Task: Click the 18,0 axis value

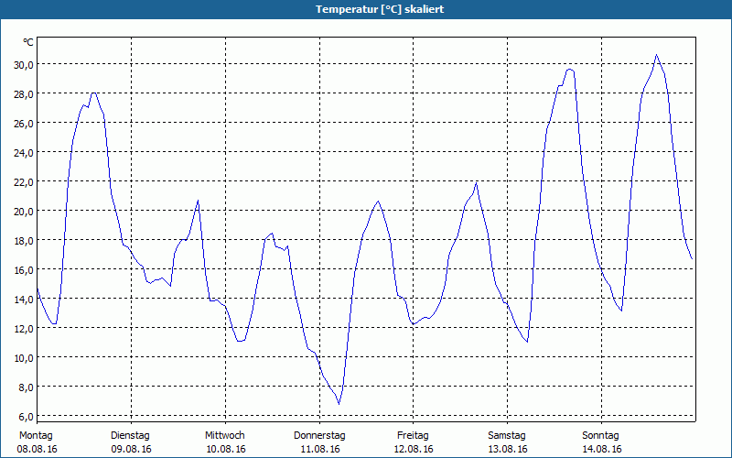Action: coord(24,241)
